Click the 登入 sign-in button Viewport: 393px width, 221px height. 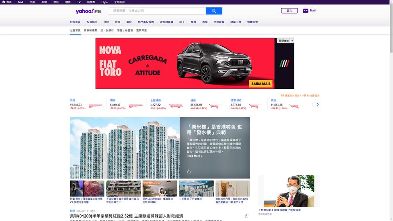point(289,11)
